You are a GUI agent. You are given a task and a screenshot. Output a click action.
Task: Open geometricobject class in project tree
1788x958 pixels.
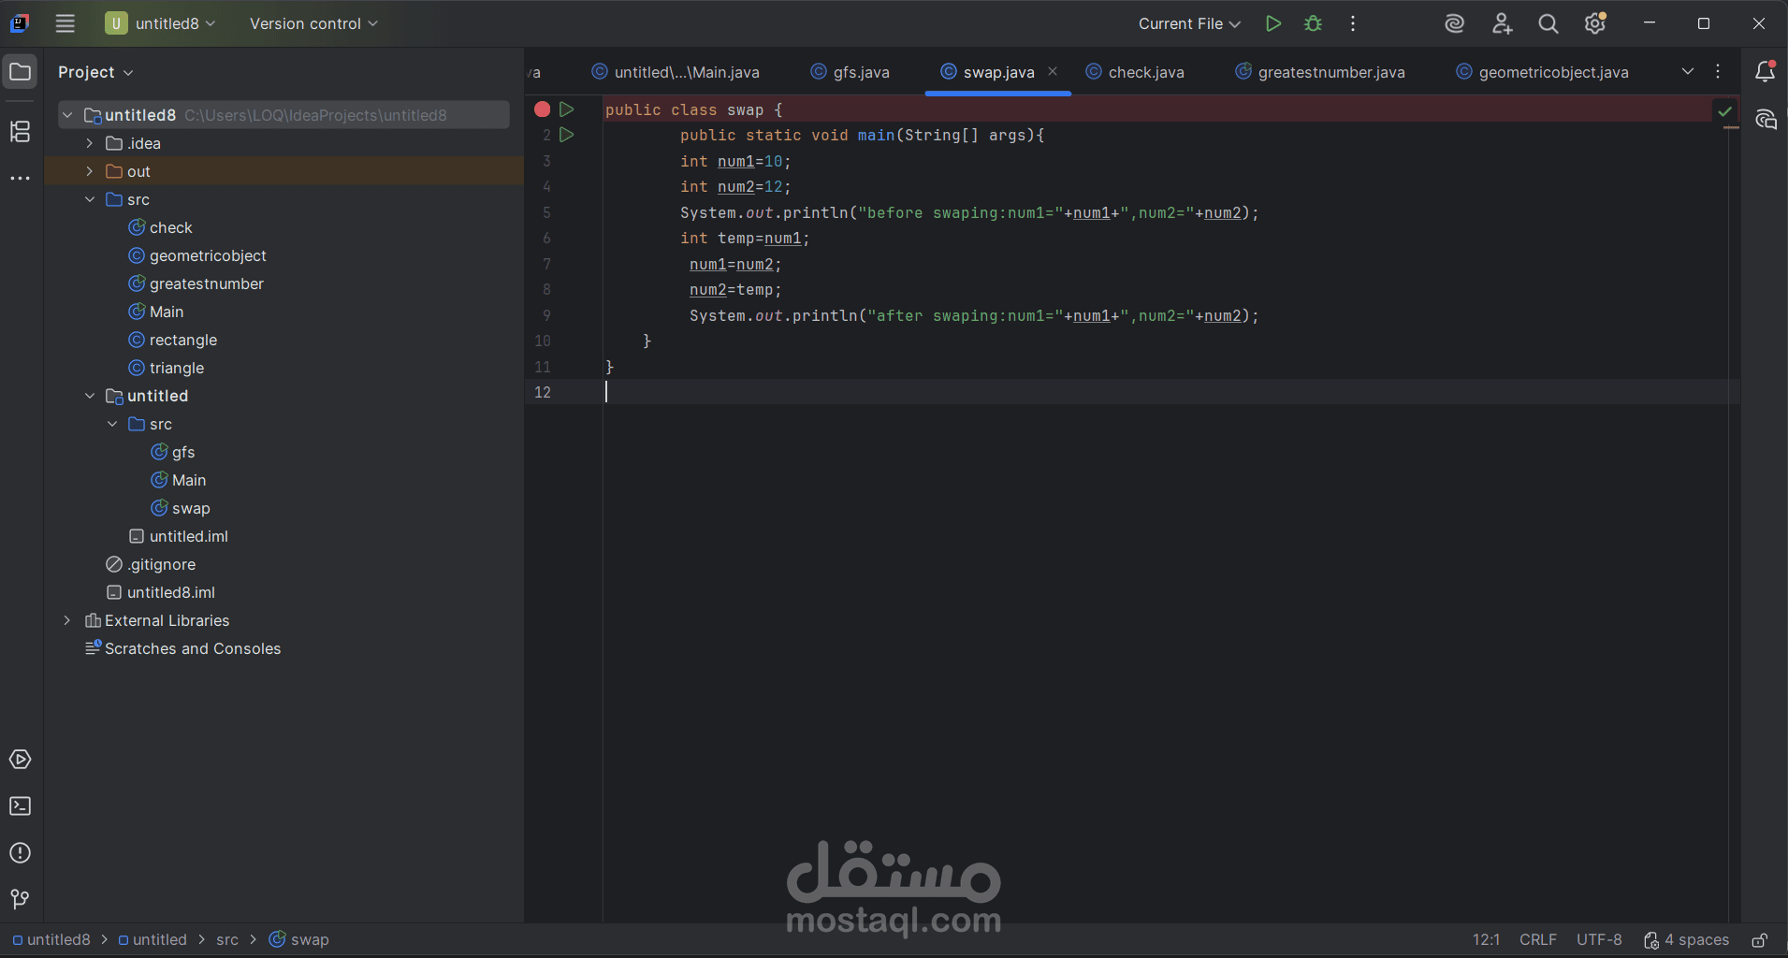pyautogui.click(x=208, y=255)
